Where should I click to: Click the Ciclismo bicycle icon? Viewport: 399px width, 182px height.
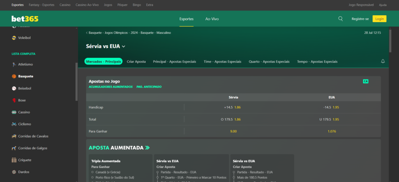[14, 124]
